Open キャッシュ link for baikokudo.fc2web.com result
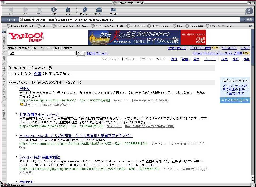 tap(115, 126)
